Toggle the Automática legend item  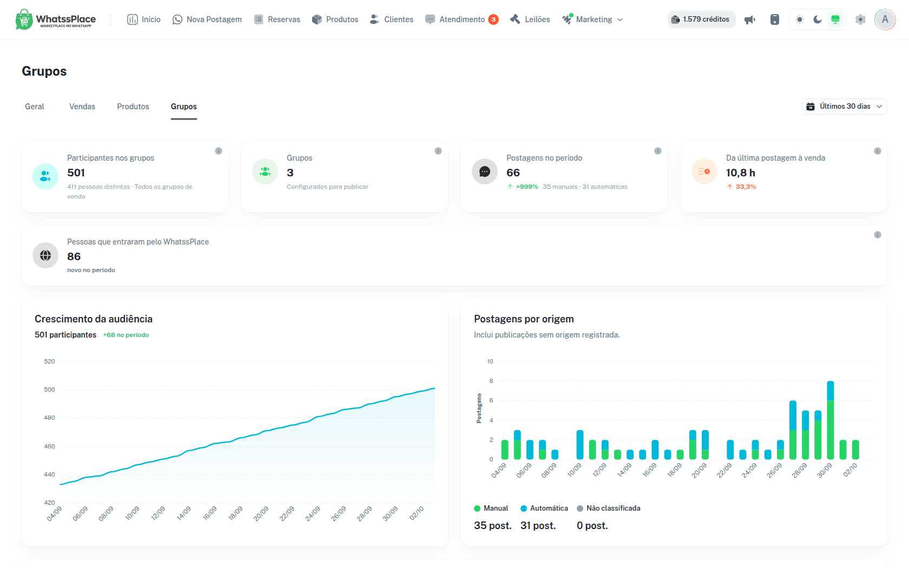[544, 508]
